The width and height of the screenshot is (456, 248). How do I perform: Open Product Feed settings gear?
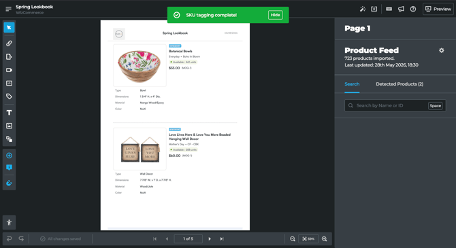tap(442, 50)
